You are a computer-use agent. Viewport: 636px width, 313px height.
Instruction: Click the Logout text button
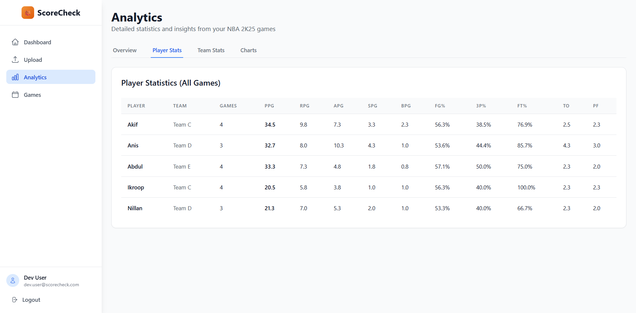31,300
